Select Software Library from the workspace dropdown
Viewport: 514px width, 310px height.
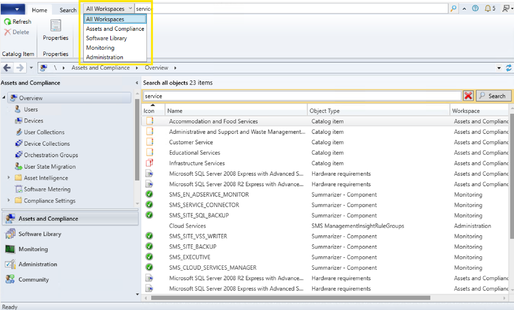pyautogui.click(x=106, y=38)
